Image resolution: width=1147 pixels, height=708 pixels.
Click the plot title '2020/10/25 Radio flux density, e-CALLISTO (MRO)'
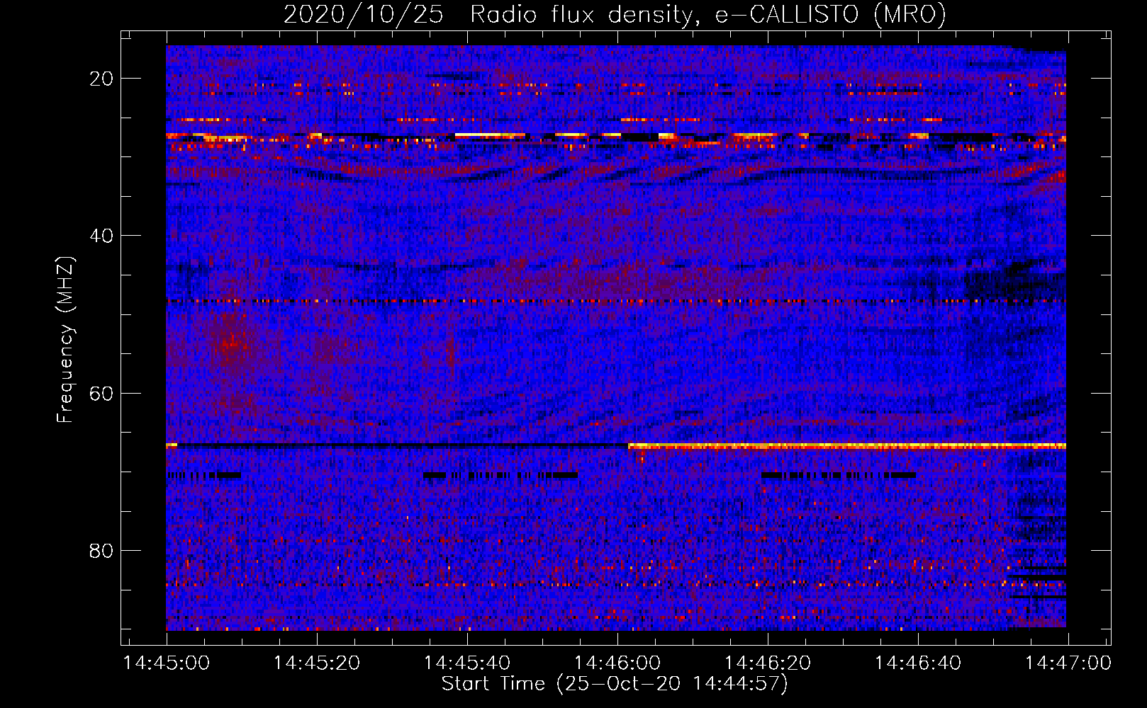tap(615, 14)
